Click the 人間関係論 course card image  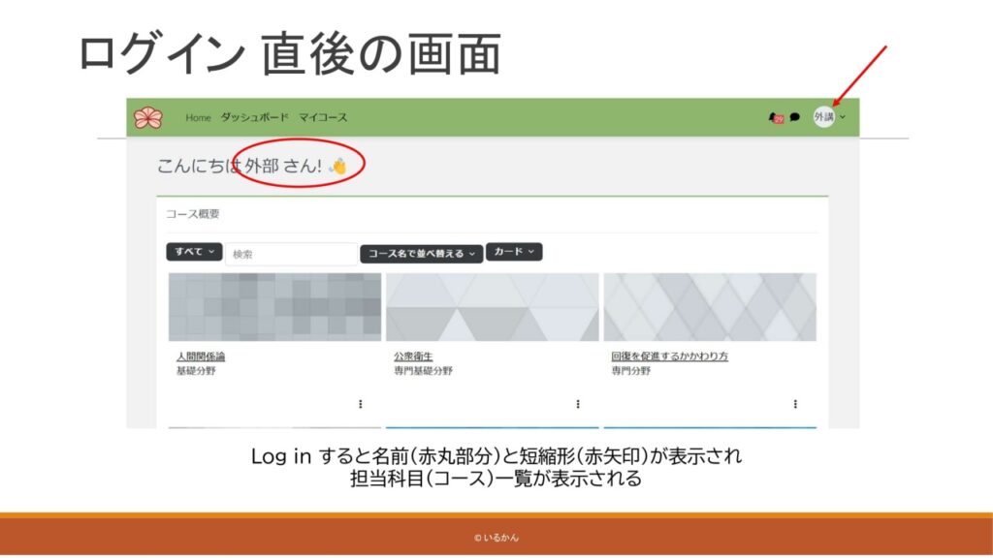click(x=274, y=307)
